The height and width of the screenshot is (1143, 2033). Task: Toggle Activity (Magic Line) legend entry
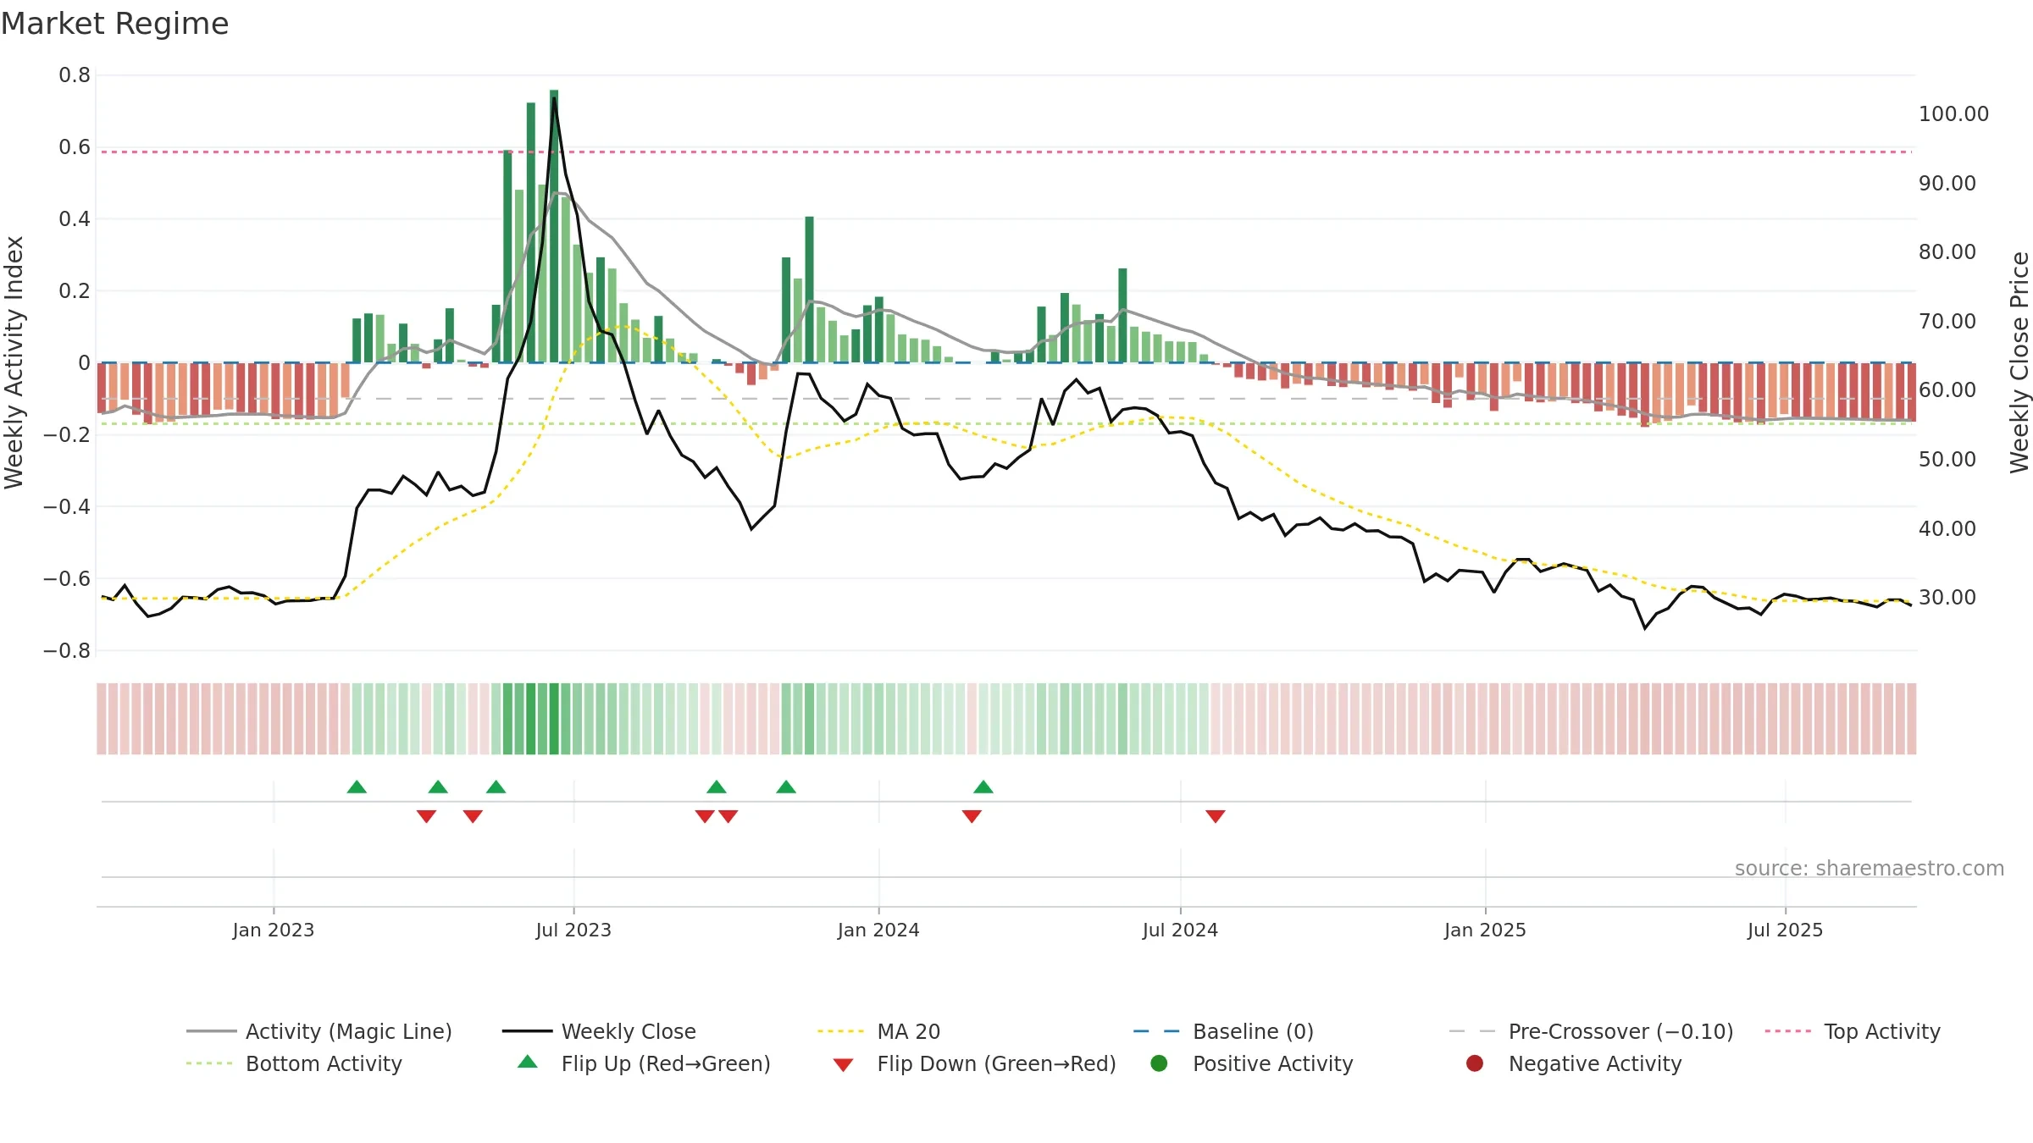click(319, 1031)
